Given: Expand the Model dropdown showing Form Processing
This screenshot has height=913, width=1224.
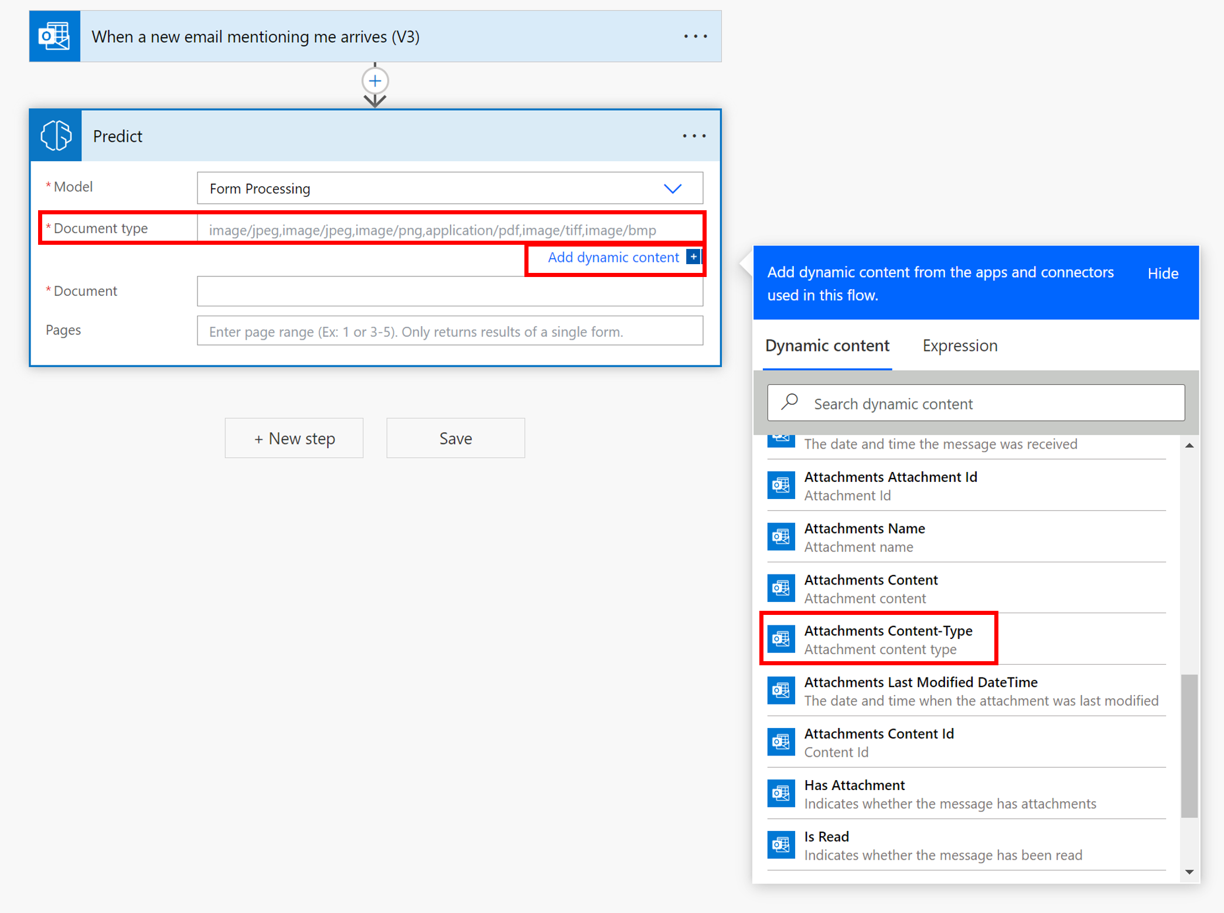Looking at the screenshot, I should pos(450,188).
